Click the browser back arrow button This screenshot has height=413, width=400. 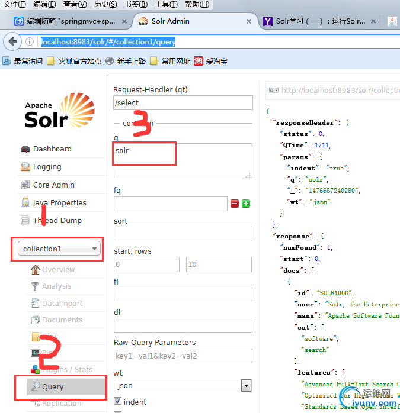[12, 41]
